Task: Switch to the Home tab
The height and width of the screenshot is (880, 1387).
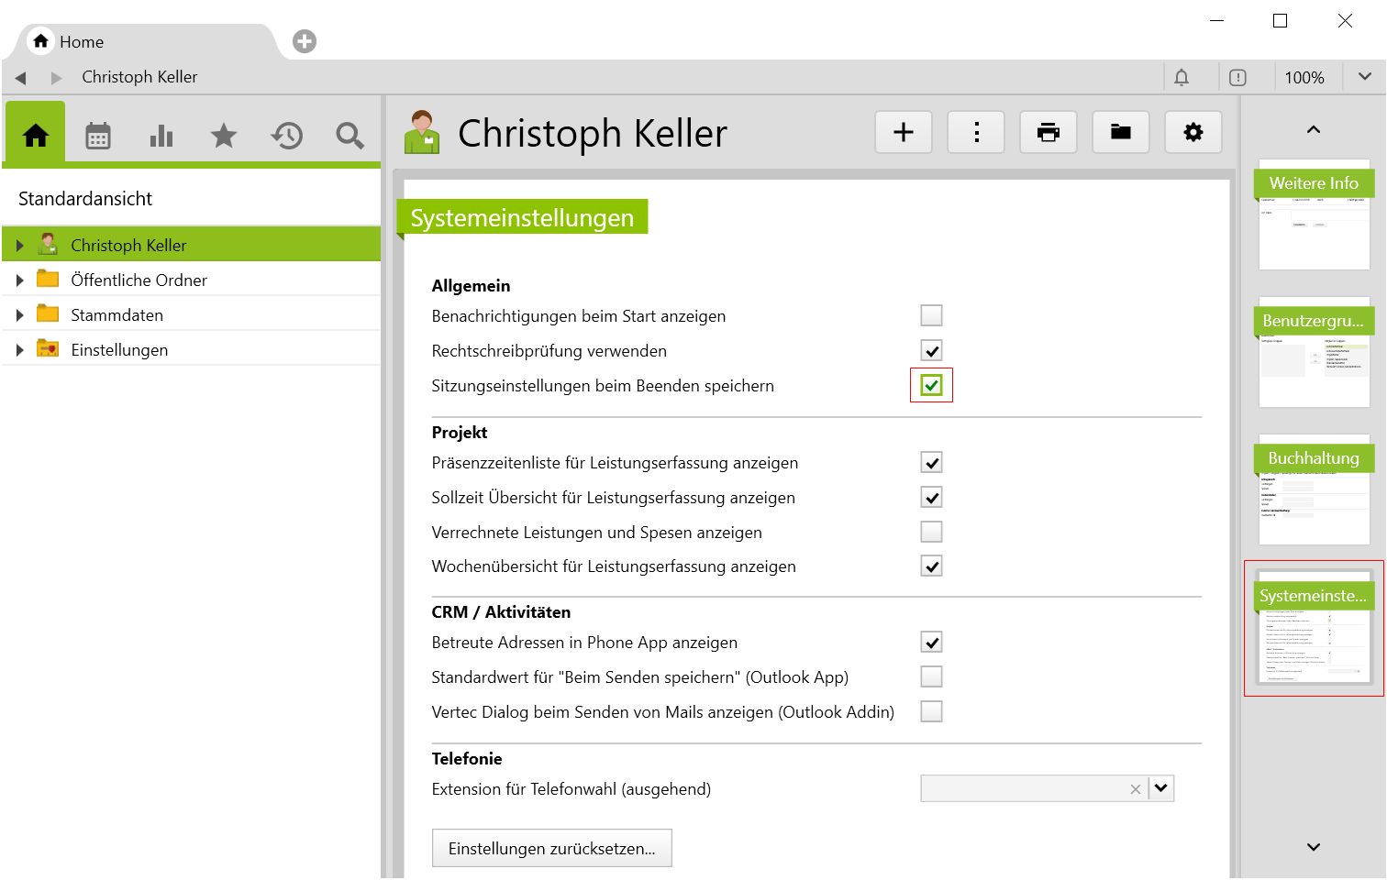Action: point(81,42)
